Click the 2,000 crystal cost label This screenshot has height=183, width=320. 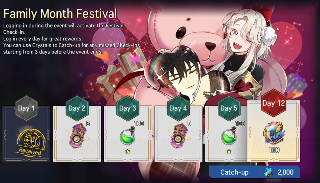285,172
